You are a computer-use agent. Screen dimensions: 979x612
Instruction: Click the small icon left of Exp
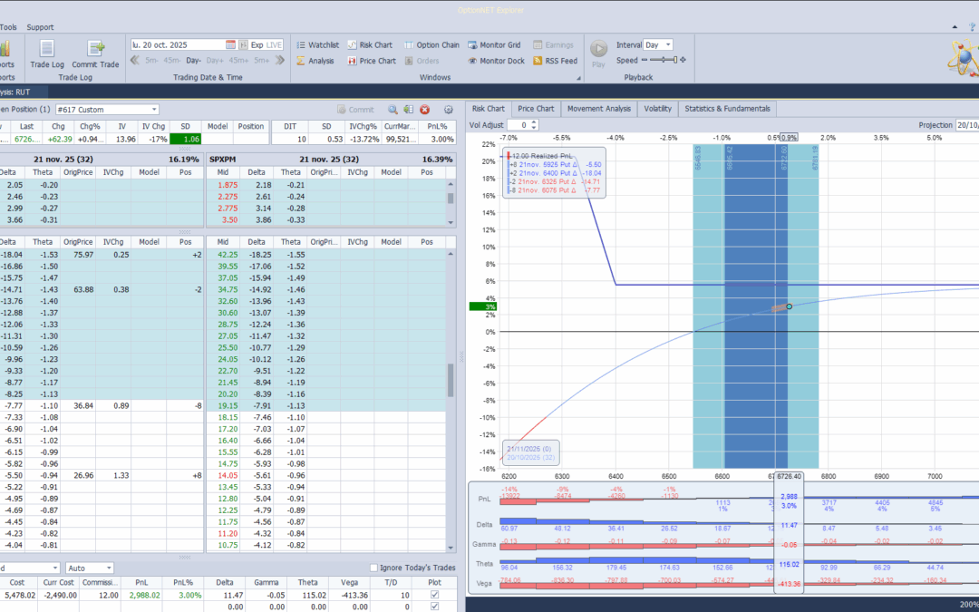coord(244,45)
